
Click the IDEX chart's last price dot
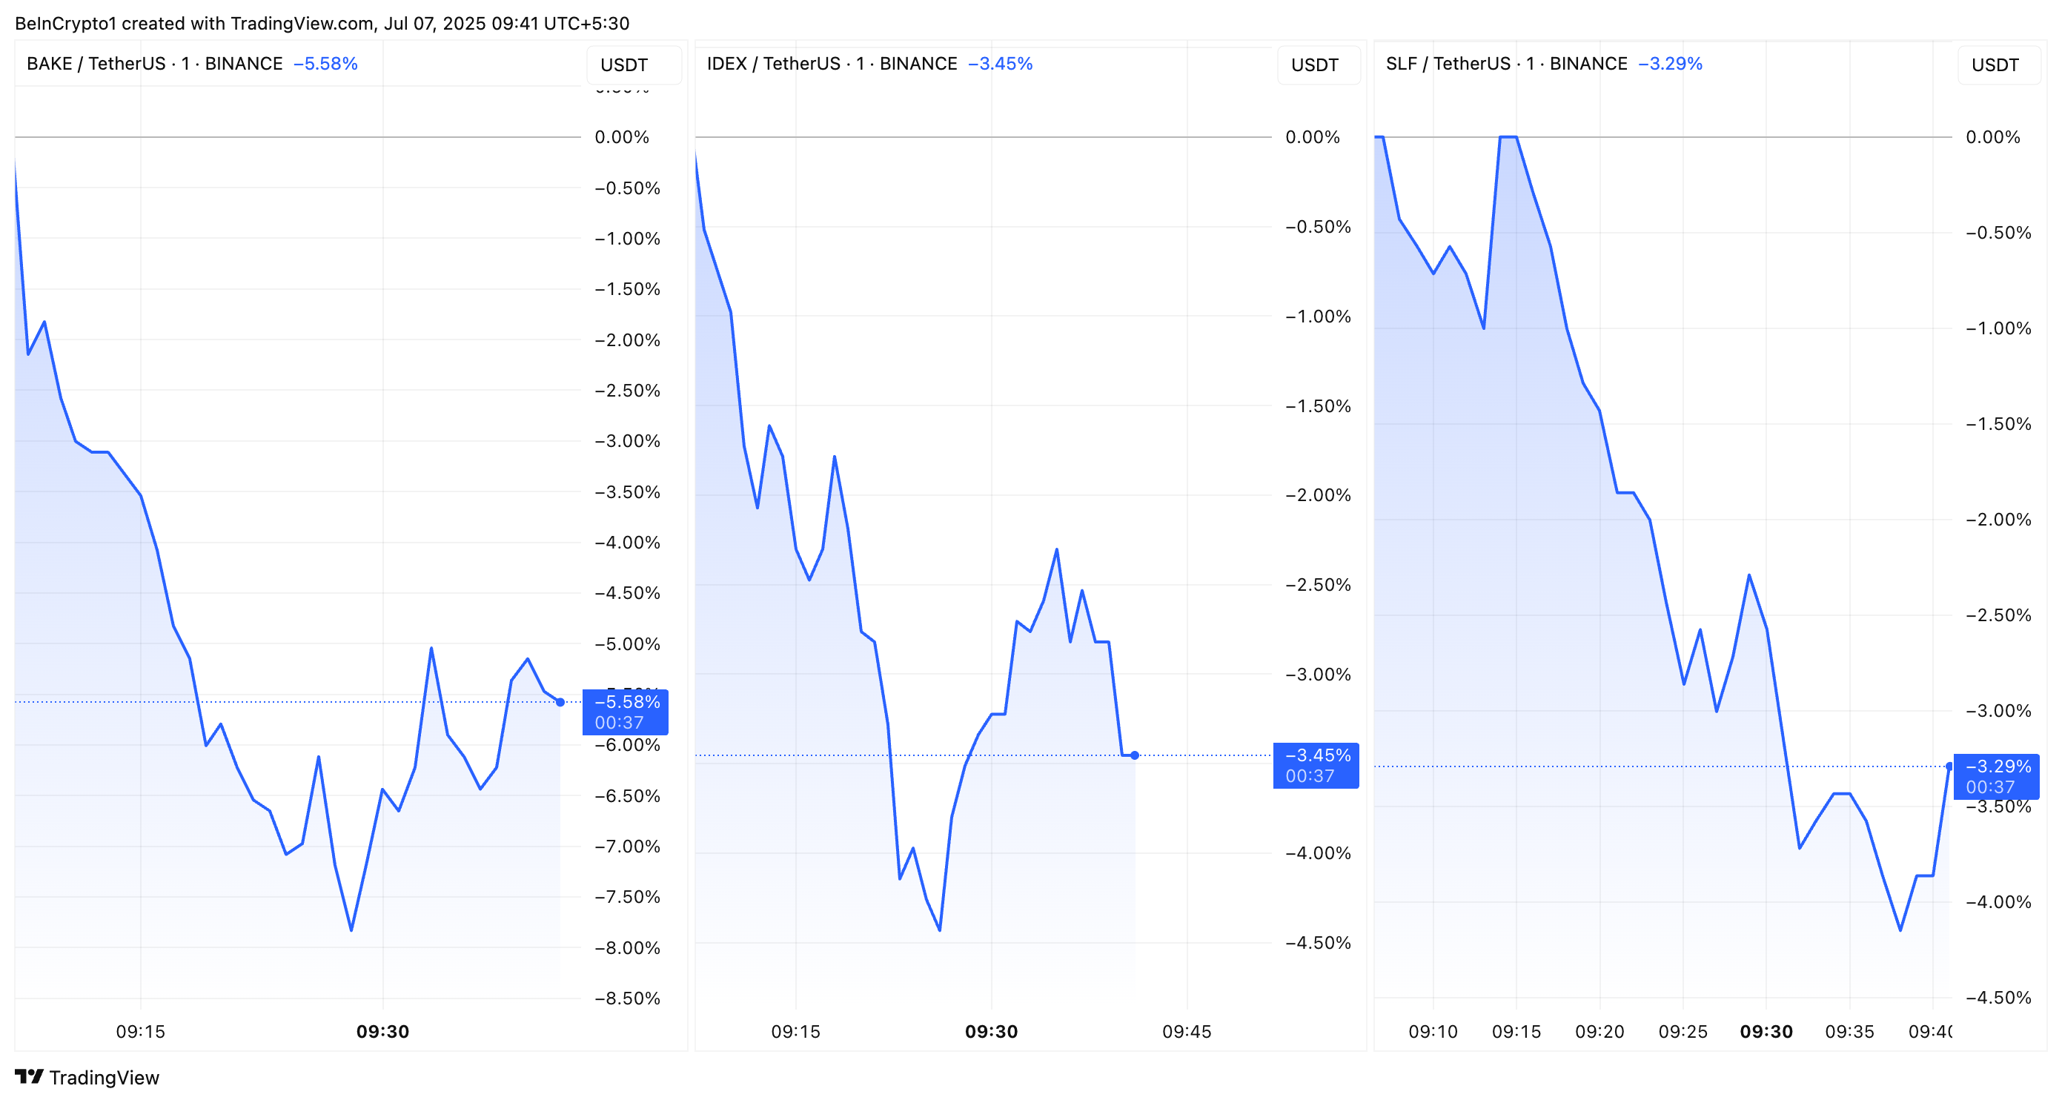click(1134, 755)
